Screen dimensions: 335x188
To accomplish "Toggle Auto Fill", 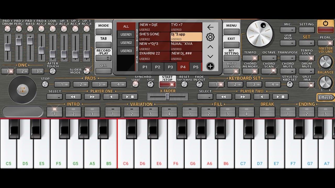I will pos(231,71).
